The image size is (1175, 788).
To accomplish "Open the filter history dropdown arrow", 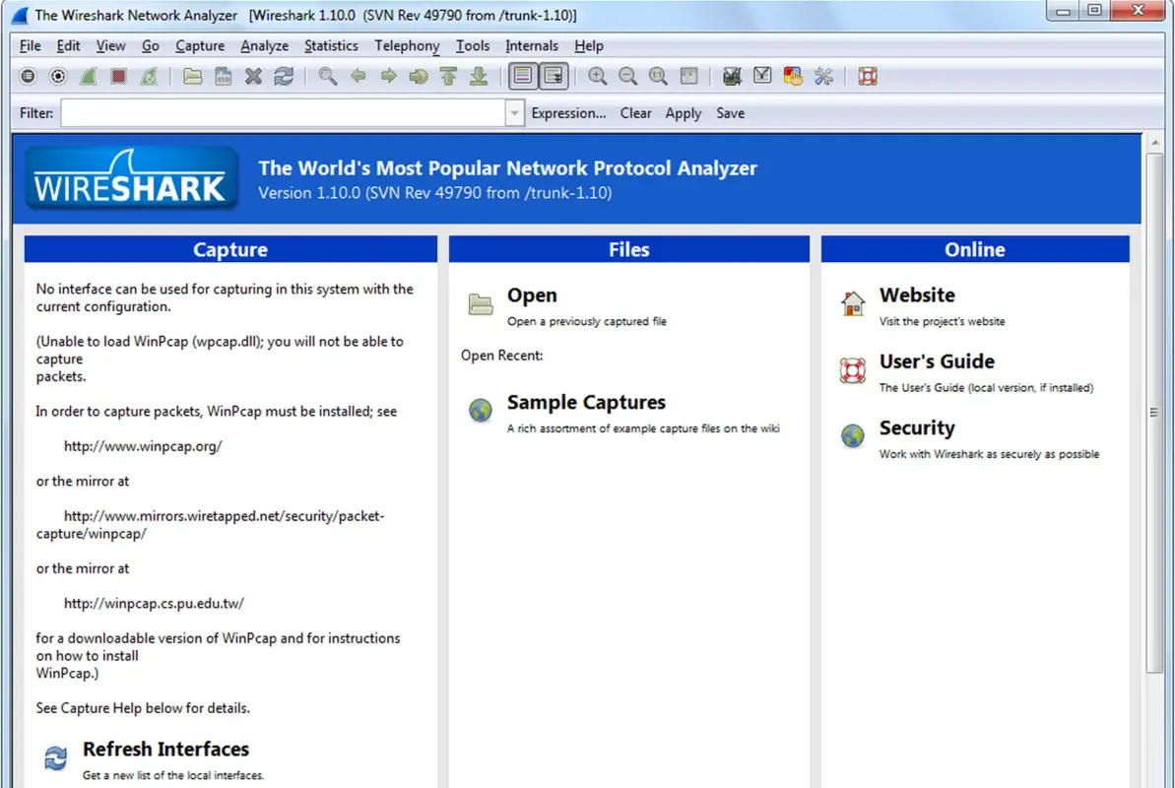I will coord(513,112).
